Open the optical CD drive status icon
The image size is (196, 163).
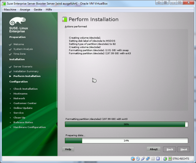click(x=138, y=159)
